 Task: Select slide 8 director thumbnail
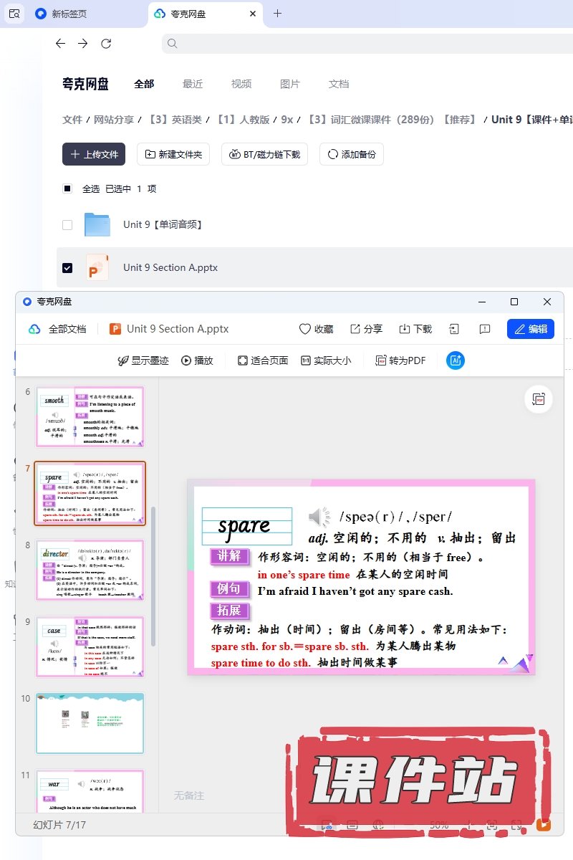90,570
